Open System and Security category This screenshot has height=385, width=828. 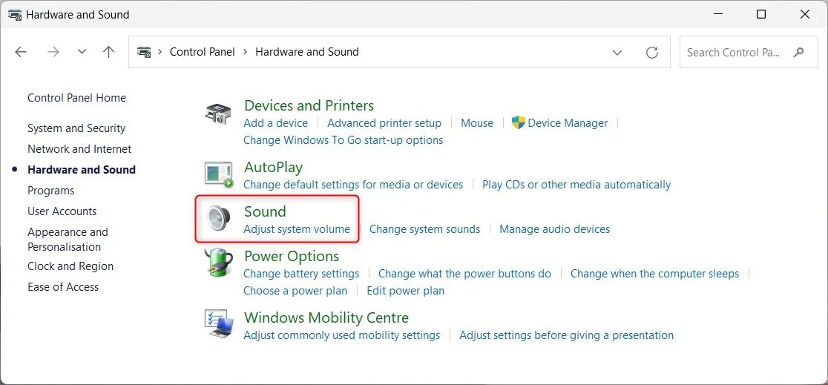click(76, 128)
